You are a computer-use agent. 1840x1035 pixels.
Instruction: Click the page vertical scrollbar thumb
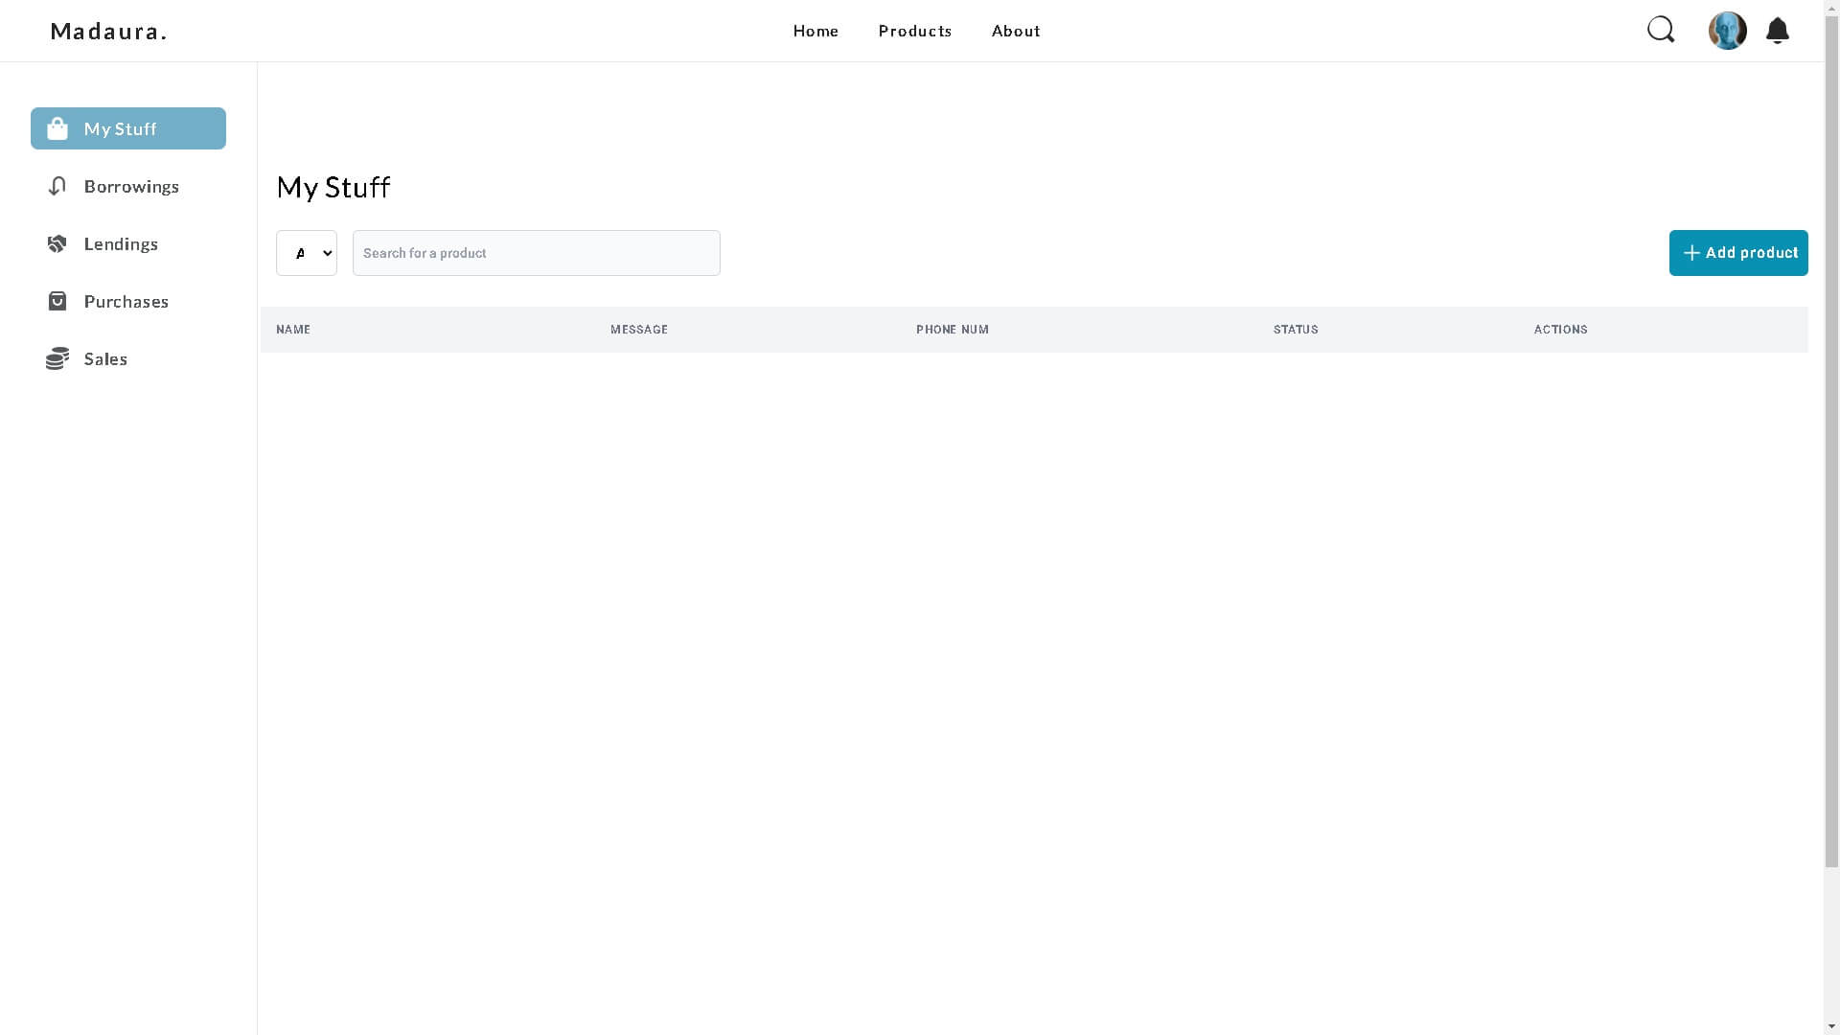click(1831, 441)
